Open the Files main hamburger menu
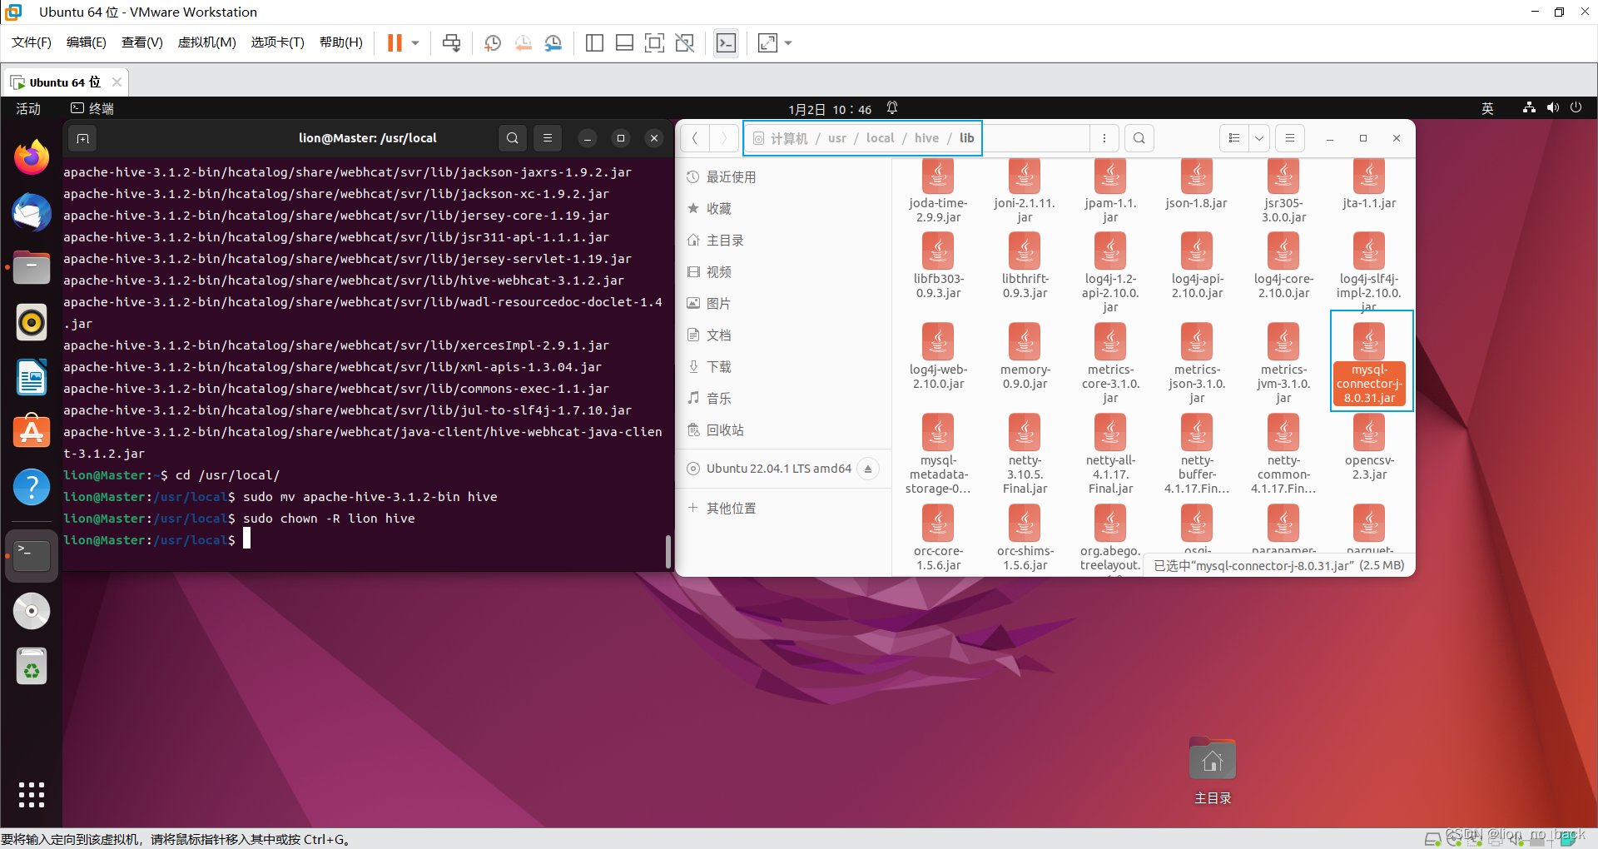The image size is (1598, 849). coord(1290,138)
